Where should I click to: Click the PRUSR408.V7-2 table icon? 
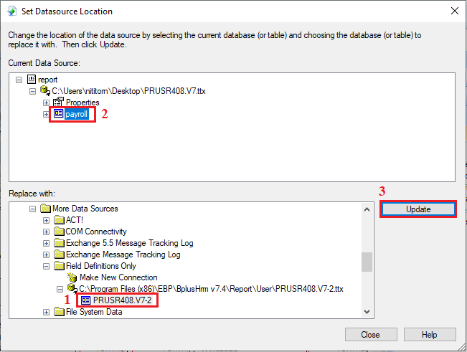[85, 300]
